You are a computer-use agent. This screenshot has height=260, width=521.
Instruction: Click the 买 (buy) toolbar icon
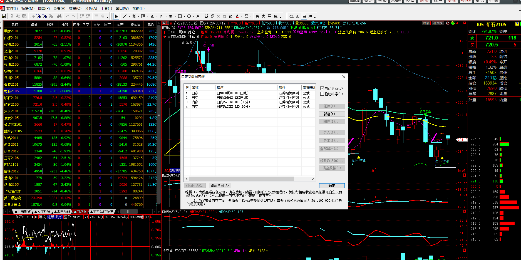pyautogui.click(x=257, y=16)
